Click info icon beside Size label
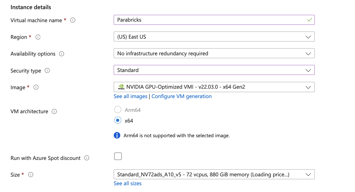 [31, 175]
